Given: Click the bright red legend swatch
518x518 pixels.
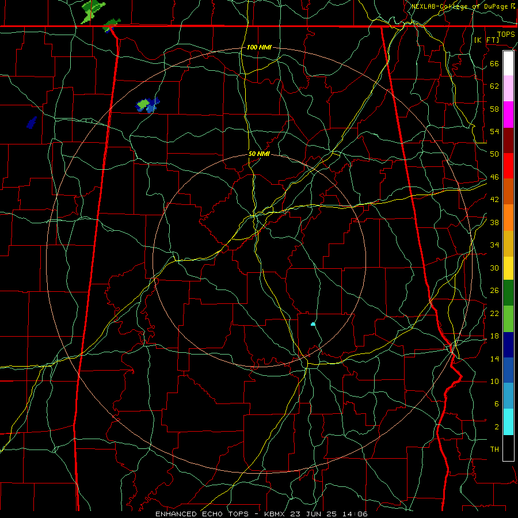Looking at the screenshot, I should pos(508,166).
